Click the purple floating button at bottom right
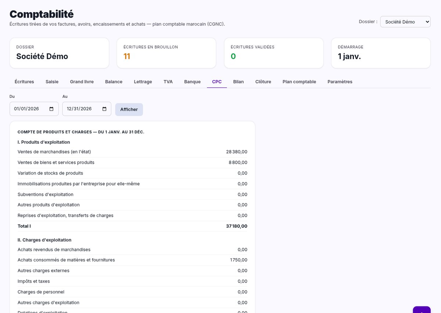The width and height of the screenshot is (441, 313). pos(422,310)
